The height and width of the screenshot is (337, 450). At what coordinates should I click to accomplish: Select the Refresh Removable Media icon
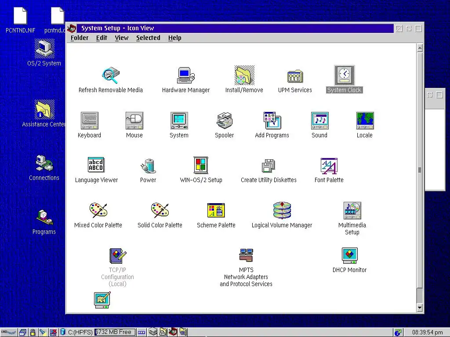(x=110, y=75)
